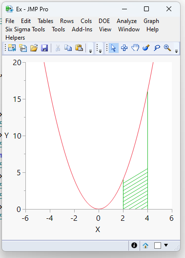
Task: Open the Cols menu
Action: (86, 21)
